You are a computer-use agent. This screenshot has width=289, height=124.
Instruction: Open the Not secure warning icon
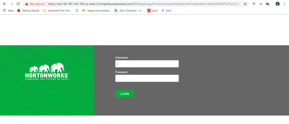(x=27, y=4)
